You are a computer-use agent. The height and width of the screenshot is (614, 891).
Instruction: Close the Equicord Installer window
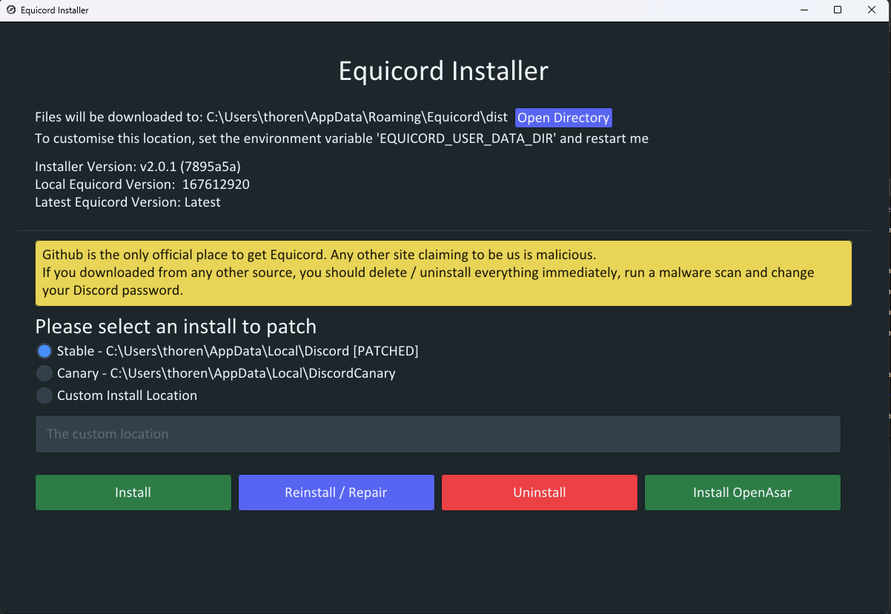pyautogui.click(x=872, y=10)
